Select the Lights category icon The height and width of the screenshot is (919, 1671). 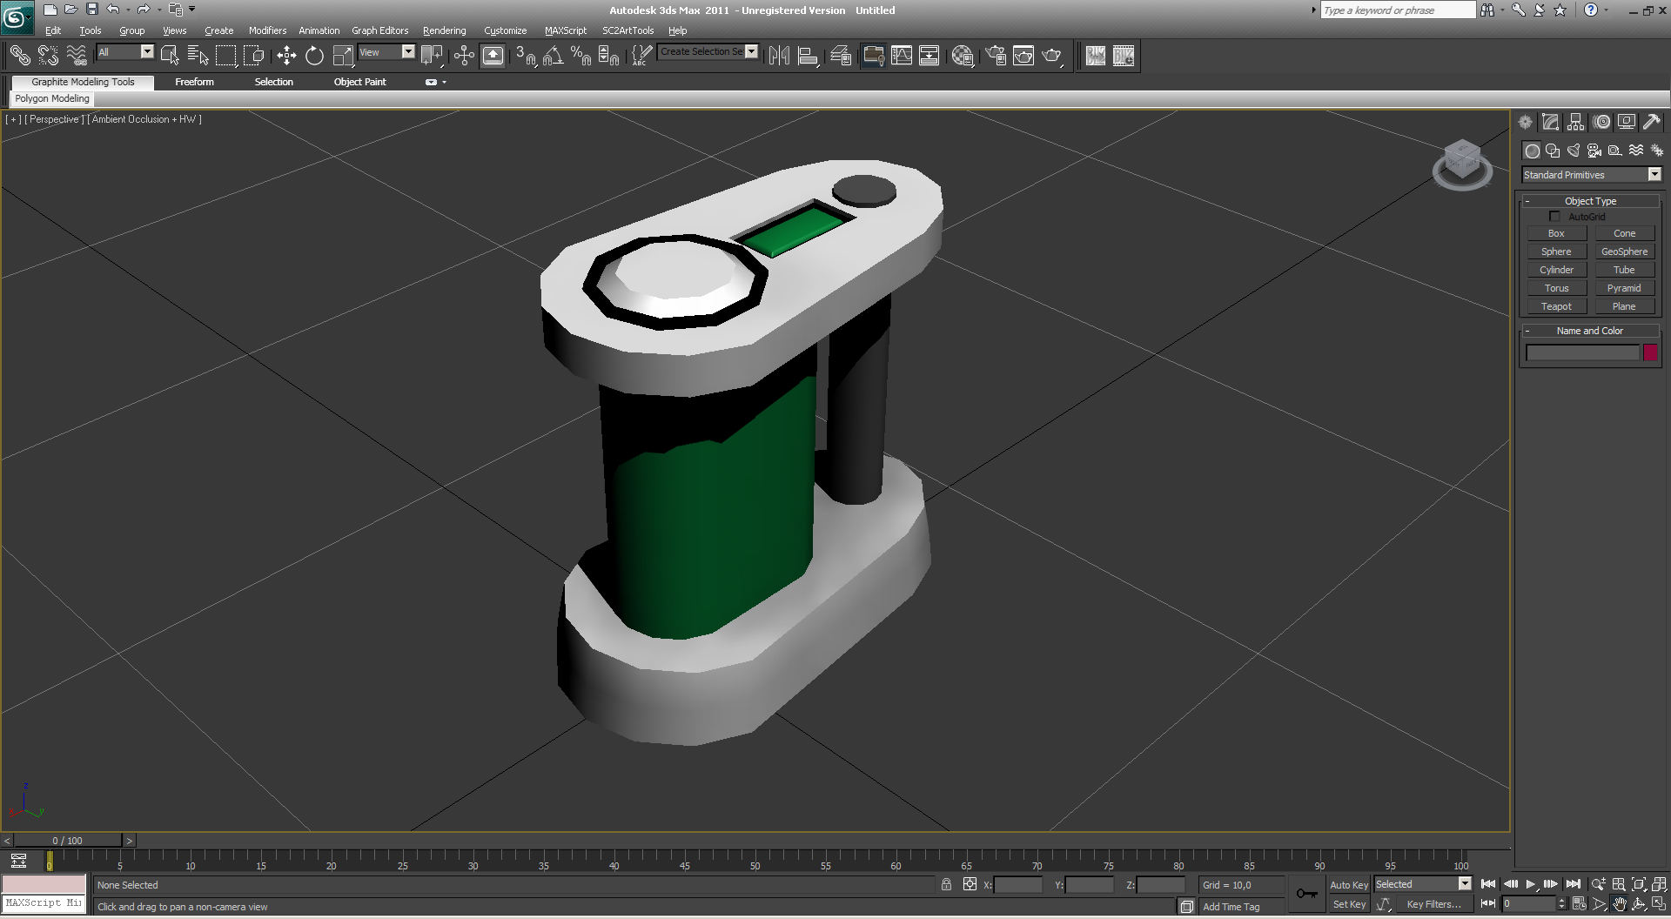(1574, 151)
